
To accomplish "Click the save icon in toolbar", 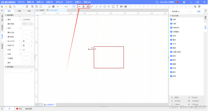I will [x=10, y=7].
